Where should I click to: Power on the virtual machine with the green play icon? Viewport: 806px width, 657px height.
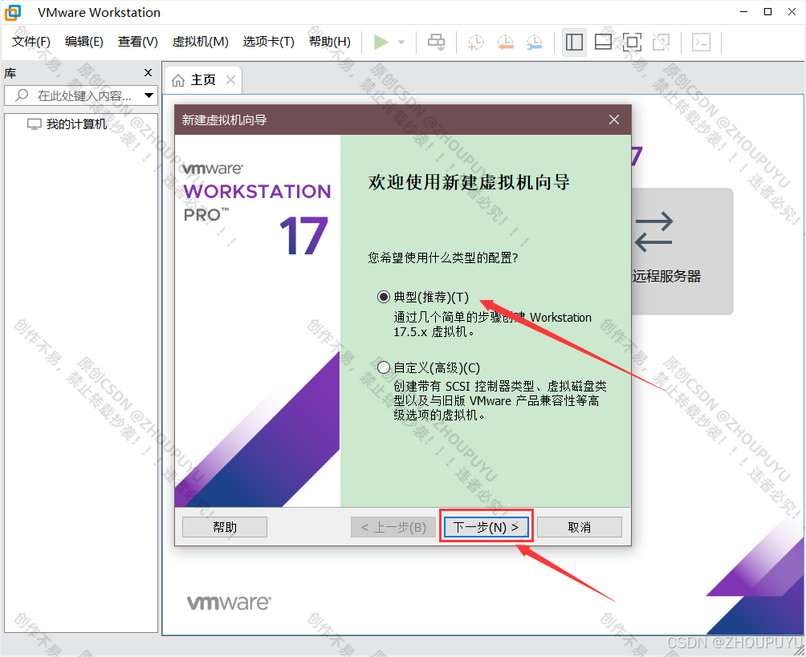click(x=381, y=43)
